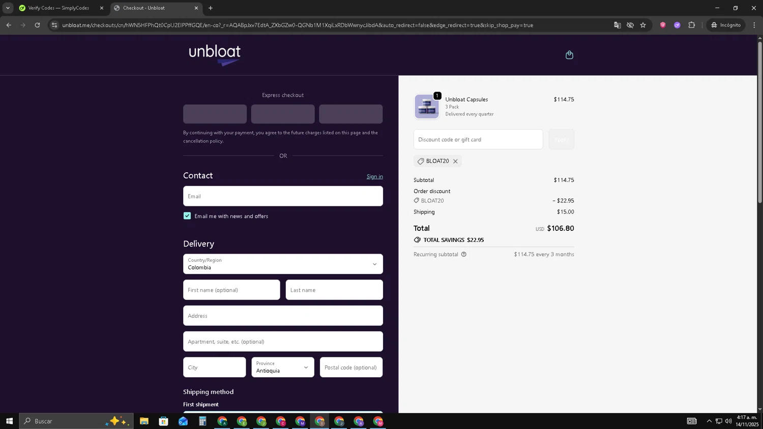
Task: Click the Discount code or gift card field
Action: [x=478, y=139]
